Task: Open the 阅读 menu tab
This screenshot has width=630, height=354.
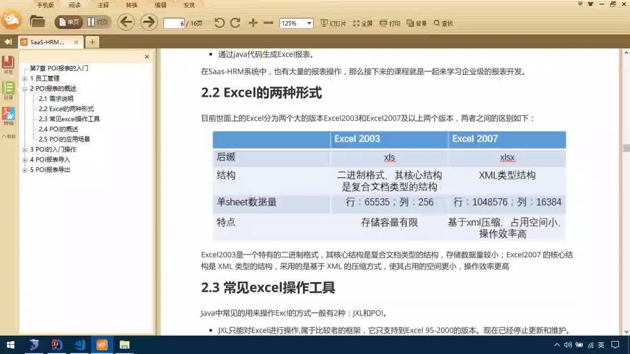Action: click(x=74, y=5)
